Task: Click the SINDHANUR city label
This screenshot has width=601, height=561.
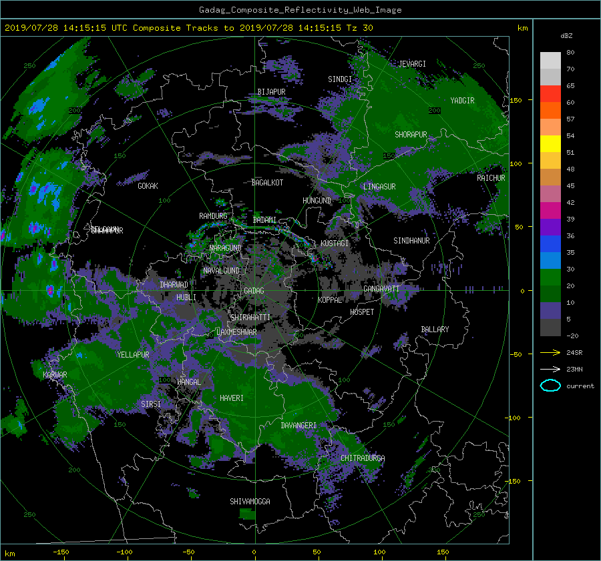Action: point(411,241)
